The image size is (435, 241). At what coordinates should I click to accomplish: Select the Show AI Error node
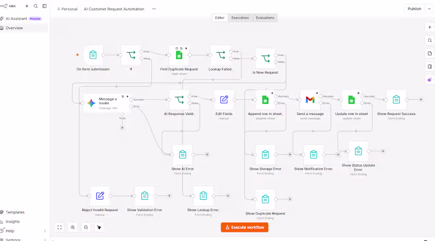coord(183,154)
